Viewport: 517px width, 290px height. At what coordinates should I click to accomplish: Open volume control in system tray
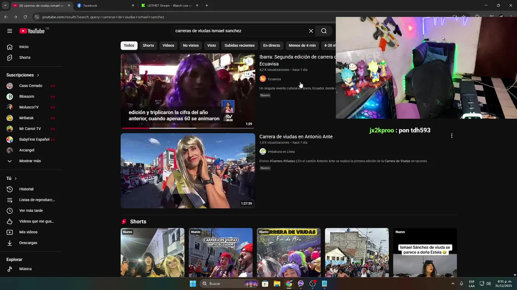click(x=489, y=284)
